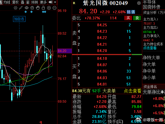Expand the toolbar dropdown arrow
The width and height of the screenshot is (165, 124).
click(x=55, y=2)
